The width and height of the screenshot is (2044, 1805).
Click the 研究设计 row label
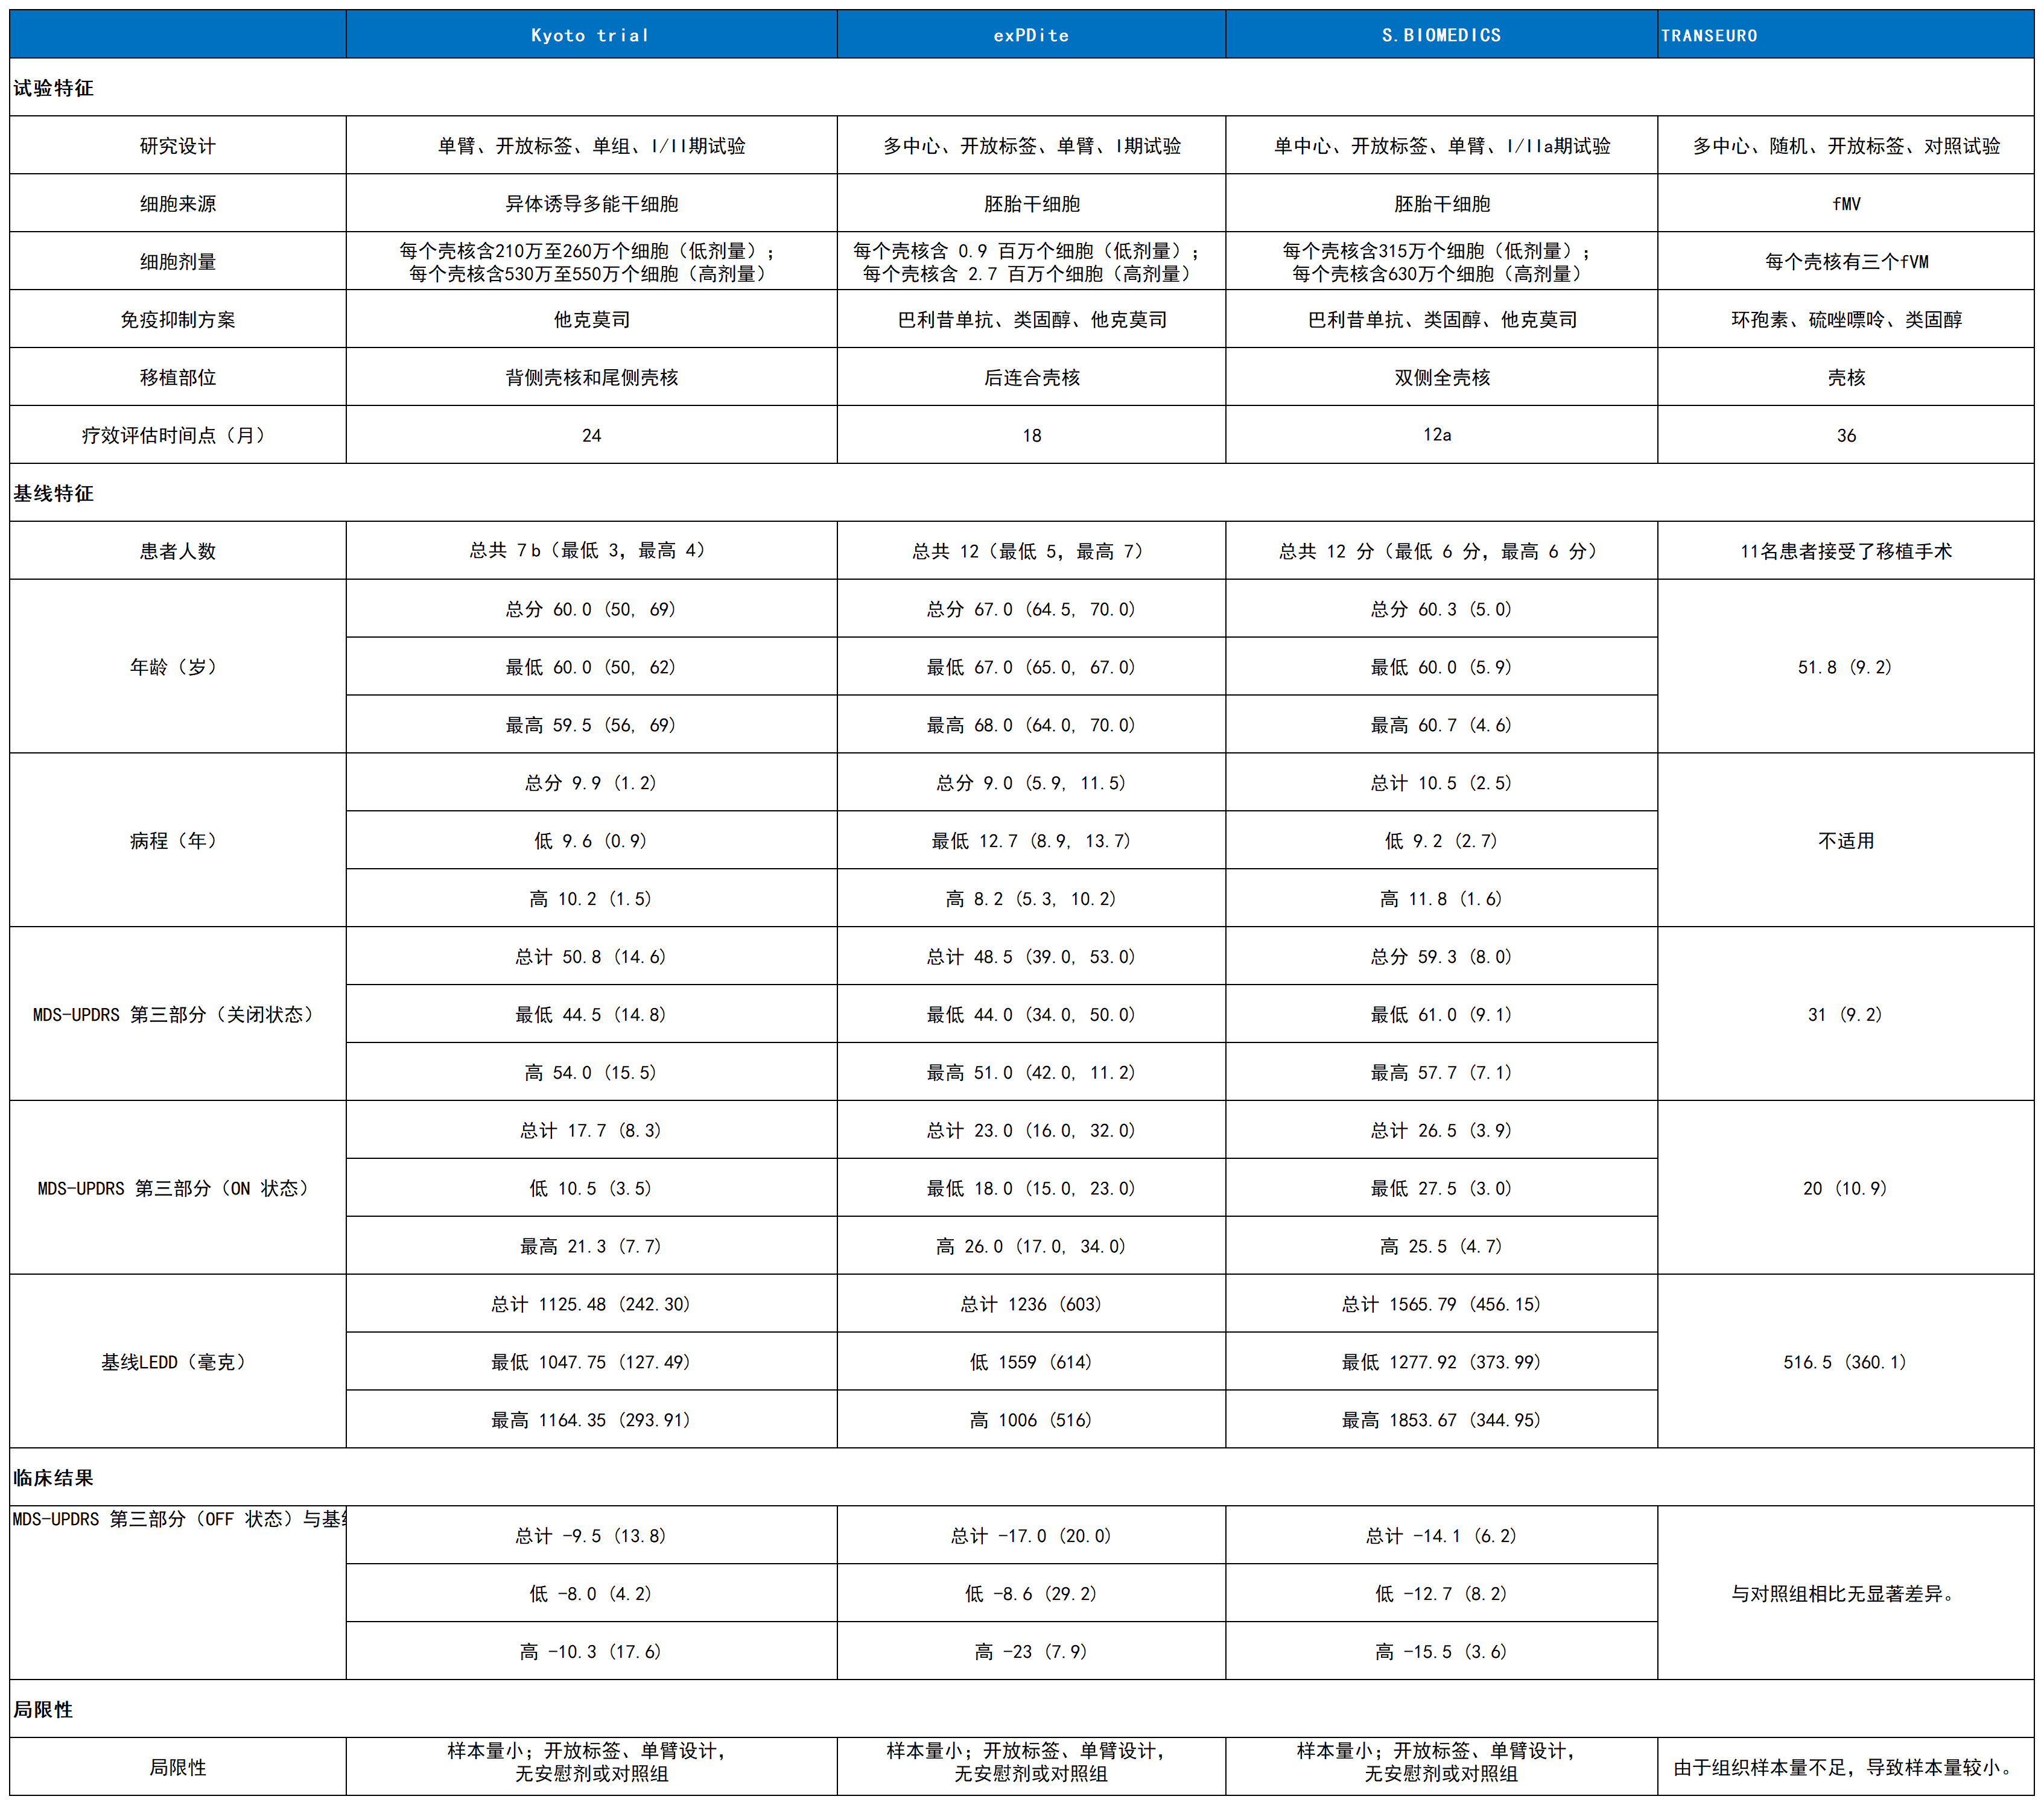[x=178, y=146]
